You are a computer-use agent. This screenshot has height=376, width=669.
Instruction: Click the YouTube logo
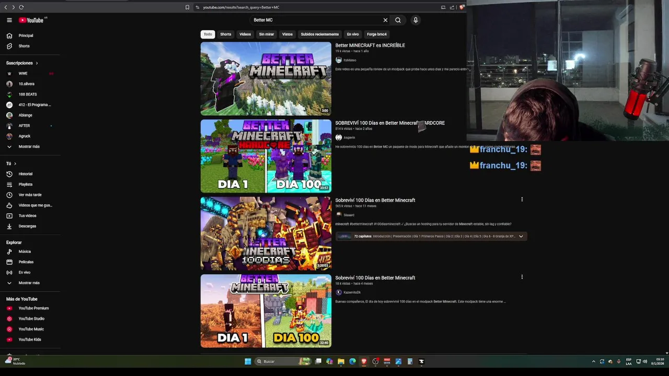[31, 20]
